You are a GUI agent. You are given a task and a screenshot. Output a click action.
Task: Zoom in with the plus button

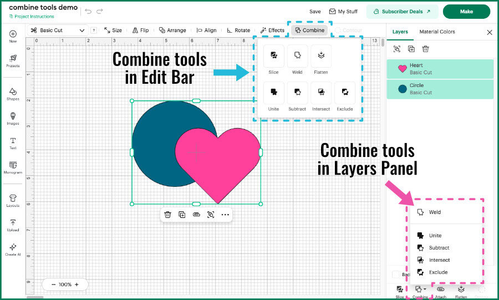[x=77, y=284]
